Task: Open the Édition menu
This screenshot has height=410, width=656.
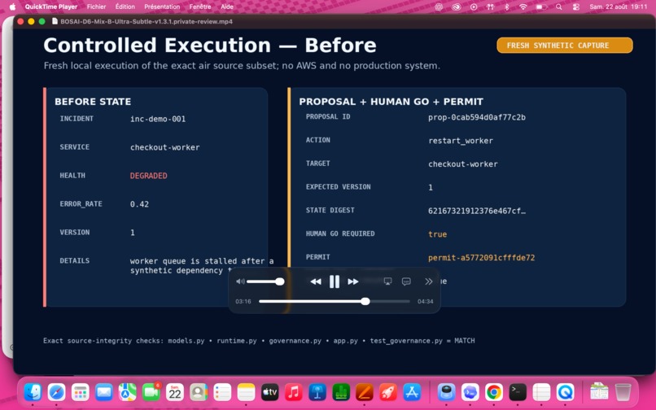Action: coord(125,7)
